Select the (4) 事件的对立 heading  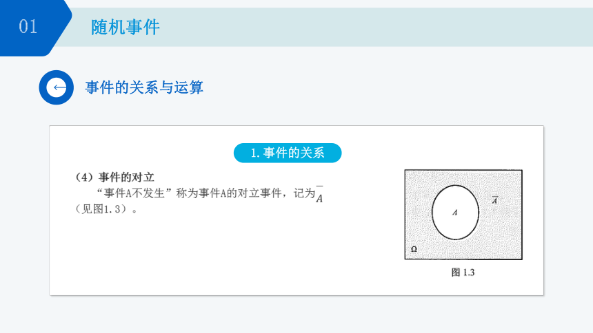pos(114,177)
